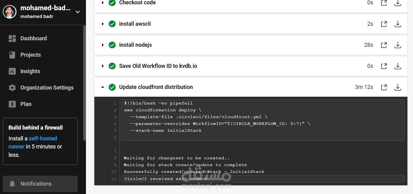The width and height of the screenshot is (413, 194).
Task: Download the install awscli step output
Action: [397, 24]
